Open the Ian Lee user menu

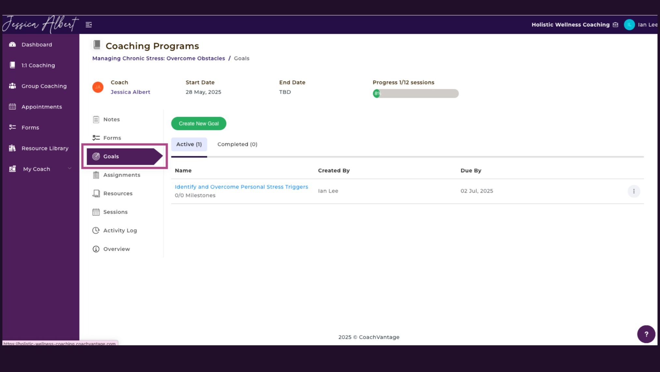(647, 25)
